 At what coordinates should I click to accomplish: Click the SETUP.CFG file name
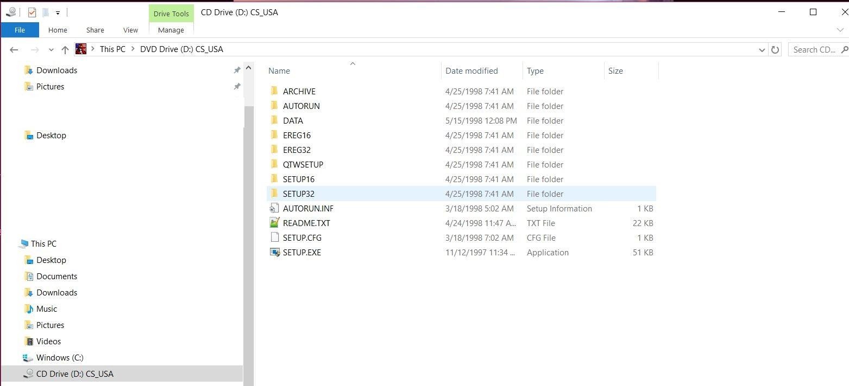[302, 237]
